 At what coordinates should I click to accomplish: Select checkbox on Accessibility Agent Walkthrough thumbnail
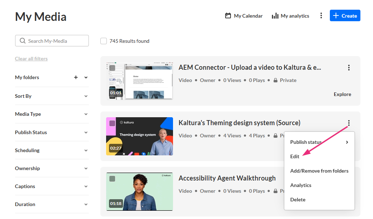[112, 179]
